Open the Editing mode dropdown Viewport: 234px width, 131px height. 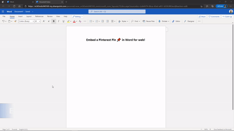pos(78,17)
